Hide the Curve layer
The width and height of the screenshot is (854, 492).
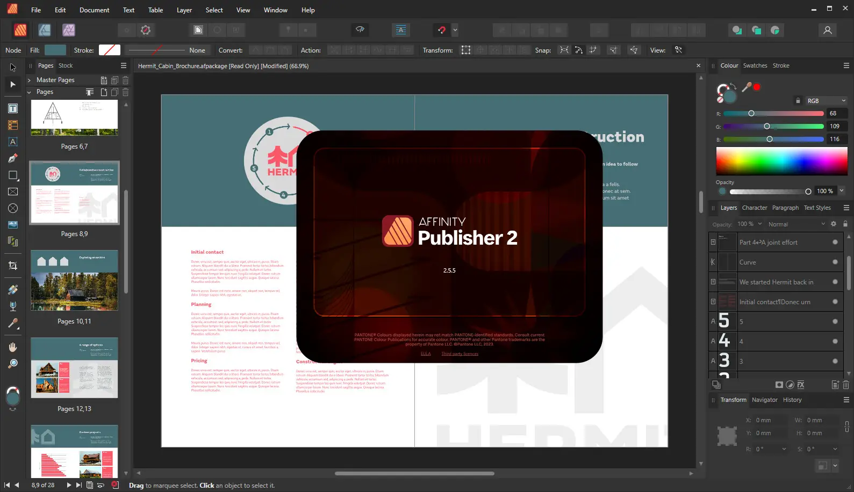(x=835, y=262)
